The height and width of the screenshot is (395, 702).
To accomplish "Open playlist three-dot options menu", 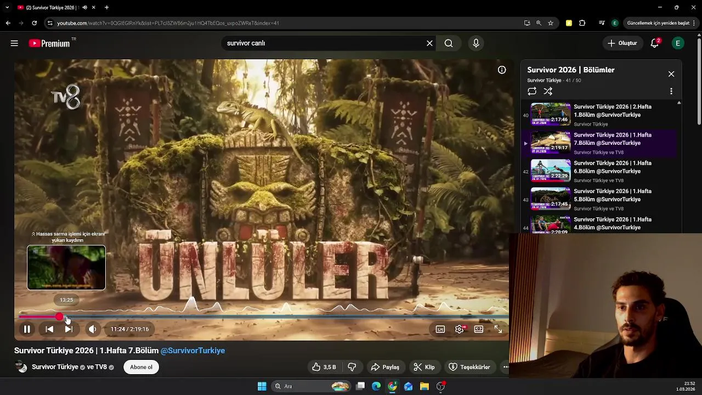I will (x=671, y=92).
